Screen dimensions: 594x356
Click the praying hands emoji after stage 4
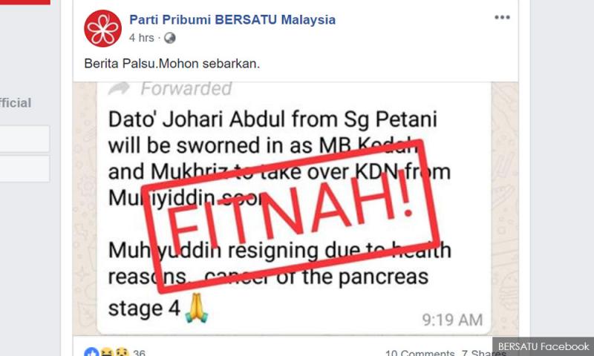coord(196,308)
